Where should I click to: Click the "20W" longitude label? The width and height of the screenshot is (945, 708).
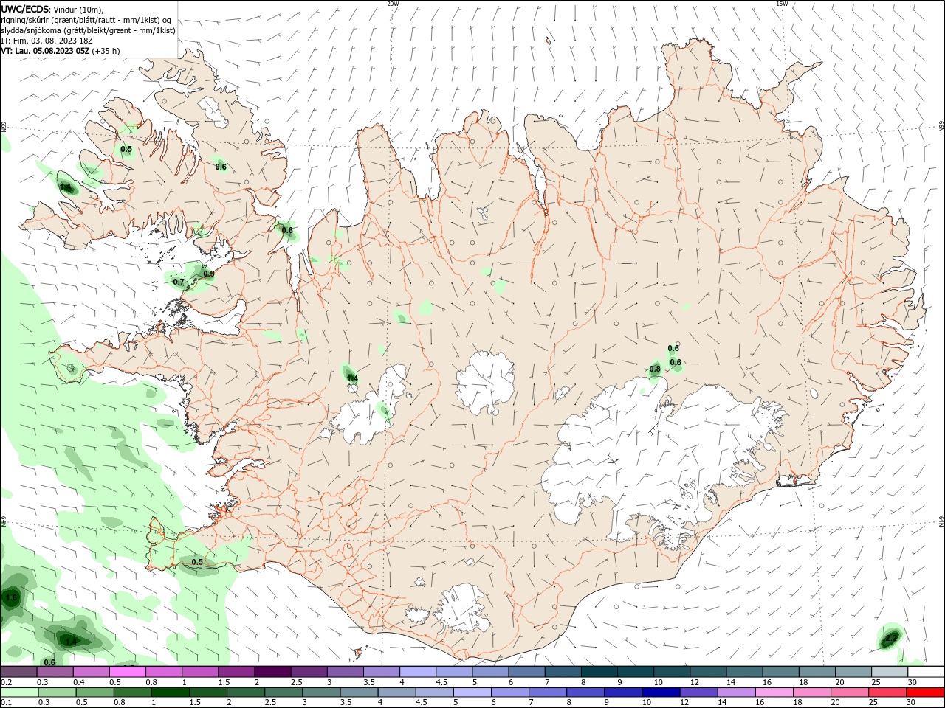pos(394,4)
